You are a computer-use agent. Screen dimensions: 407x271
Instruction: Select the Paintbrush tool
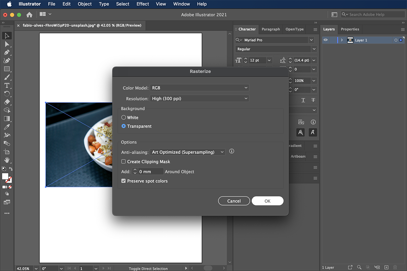(x=7, y=77)
